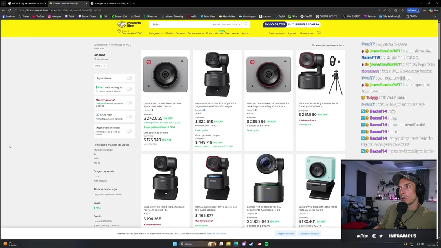Click Configurar cookies button
This screenshot has width=441, height=248.
click(x=309, y=234)
